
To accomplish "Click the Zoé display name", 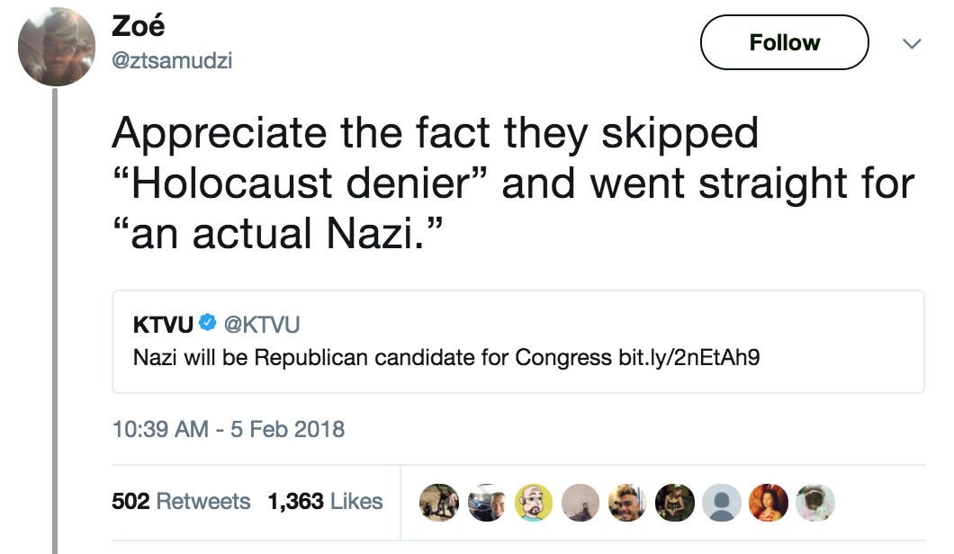I will pos(138,27).
